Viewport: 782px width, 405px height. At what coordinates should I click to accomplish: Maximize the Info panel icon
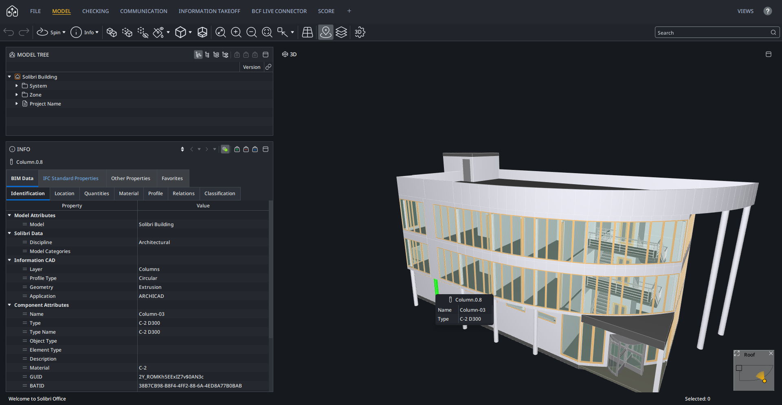pos(266,149)
